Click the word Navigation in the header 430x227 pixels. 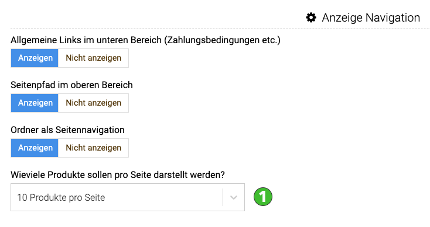393,18
